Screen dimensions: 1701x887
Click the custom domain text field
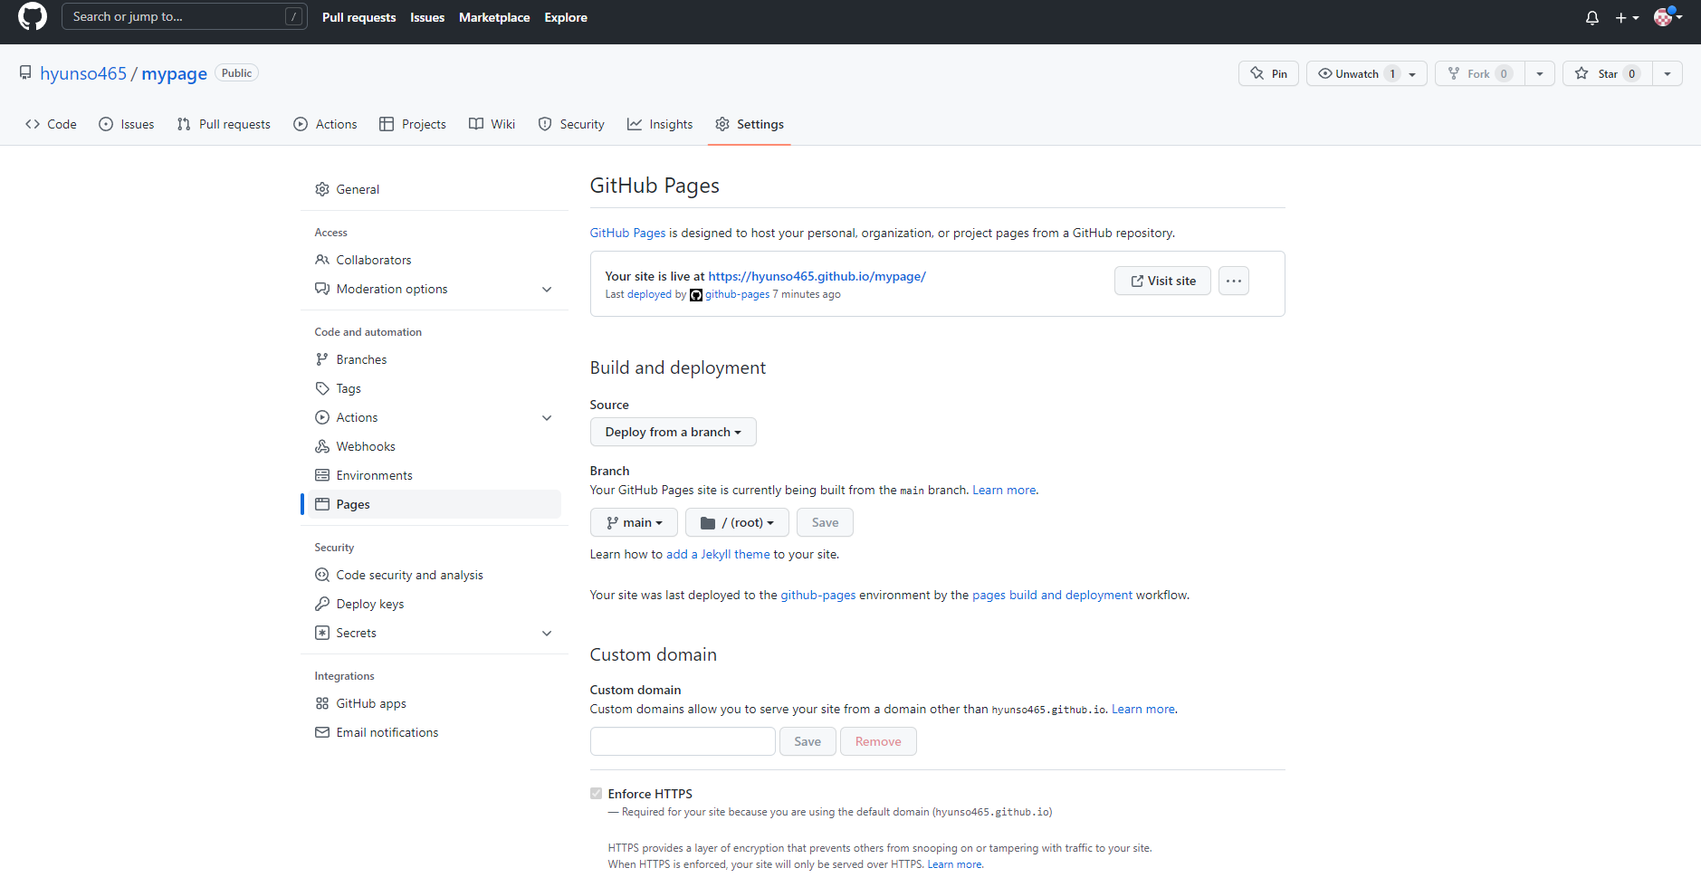[x=683, y=741]
